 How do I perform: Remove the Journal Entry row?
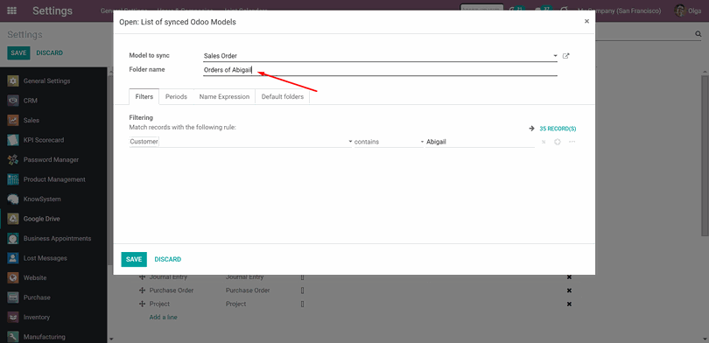pyautogui.click(x=569, y=277)
